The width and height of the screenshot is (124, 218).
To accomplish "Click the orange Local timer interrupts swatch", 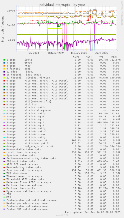I will (x=4, y=152).
